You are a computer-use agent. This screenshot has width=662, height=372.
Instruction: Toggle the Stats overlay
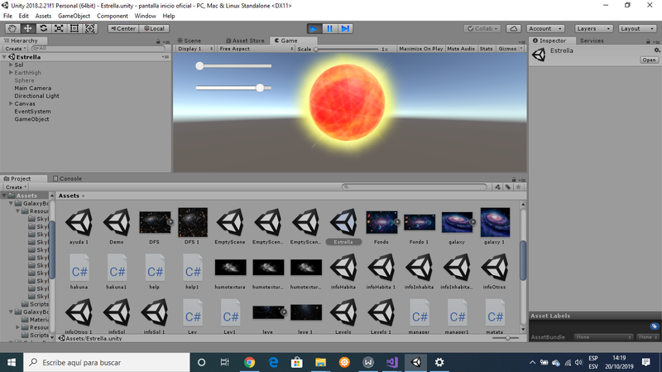[487, 49]
